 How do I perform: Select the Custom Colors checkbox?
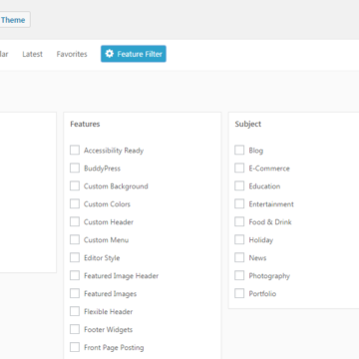coord(75,203)
